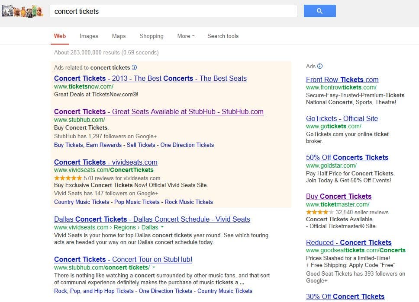Click 'Sell Tickets' sitelink
The image size is (419, 302).
click(141, 145)
